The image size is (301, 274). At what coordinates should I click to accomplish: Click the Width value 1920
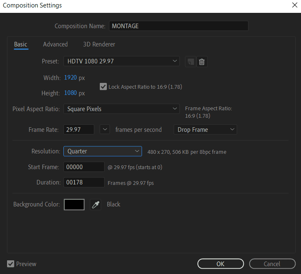pos(70,78)
